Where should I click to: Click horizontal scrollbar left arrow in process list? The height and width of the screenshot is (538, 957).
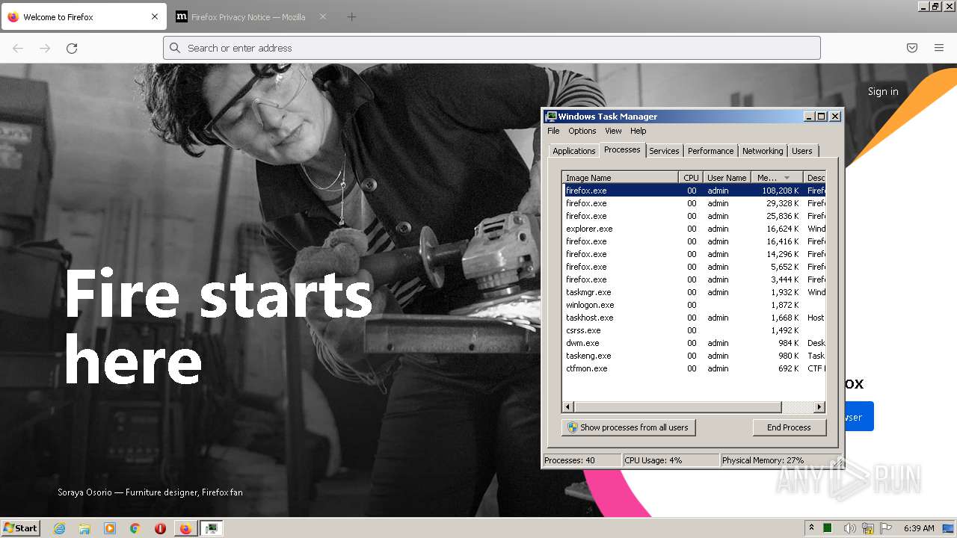(x=568, y=407)
